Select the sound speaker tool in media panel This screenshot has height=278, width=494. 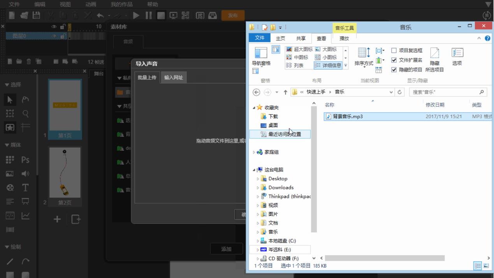click(25, 174)
